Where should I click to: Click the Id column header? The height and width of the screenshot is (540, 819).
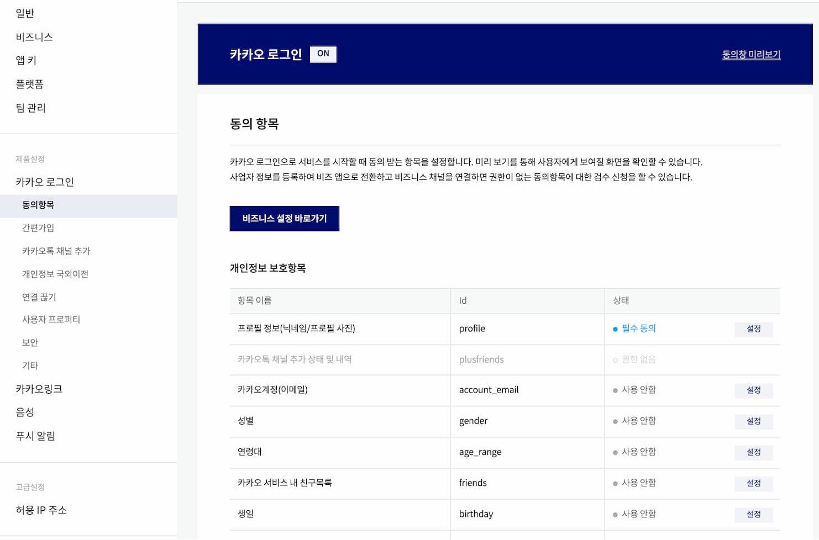[x=463, y=300]
